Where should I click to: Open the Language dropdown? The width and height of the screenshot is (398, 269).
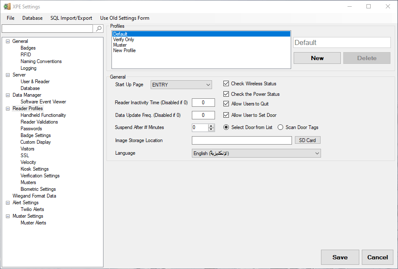coord(256,153)
